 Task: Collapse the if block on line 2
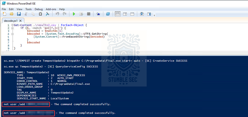click(x=12, y=28)
